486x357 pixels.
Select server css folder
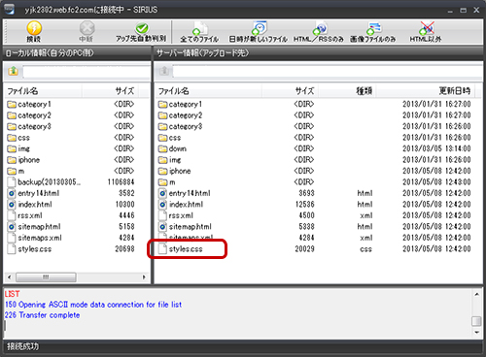pyautogui.click(x=170, y=138)
